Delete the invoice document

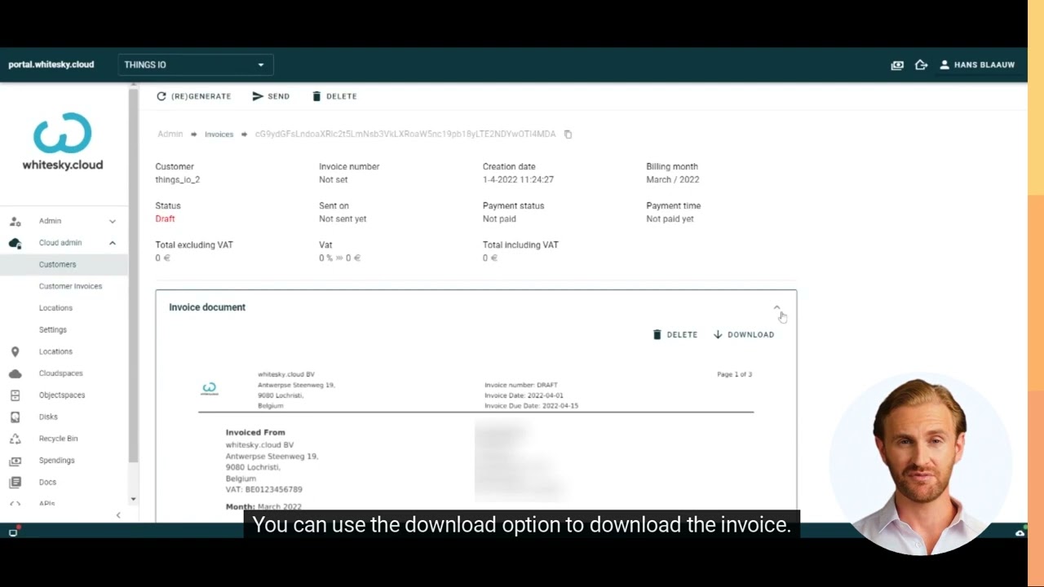click(x=675, y=335)
